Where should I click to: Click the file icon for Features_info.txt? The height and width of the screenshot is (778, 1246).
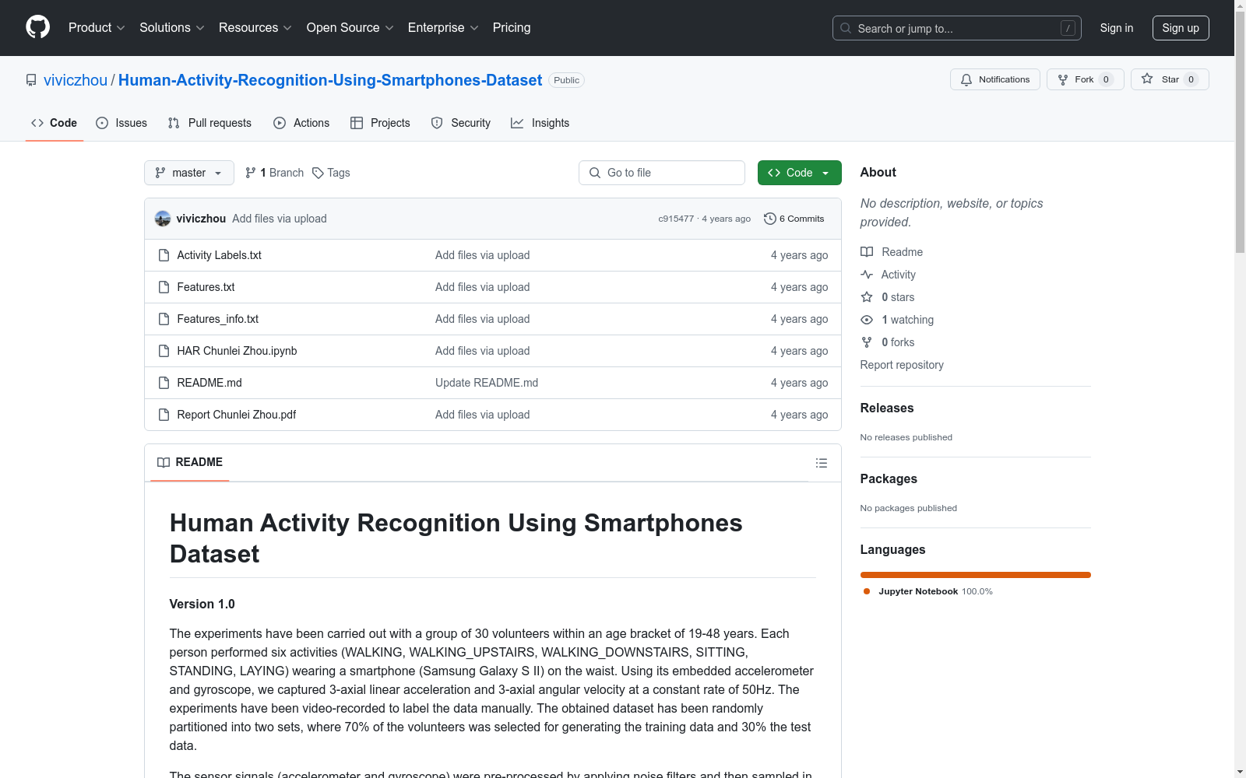pos(164,319)
